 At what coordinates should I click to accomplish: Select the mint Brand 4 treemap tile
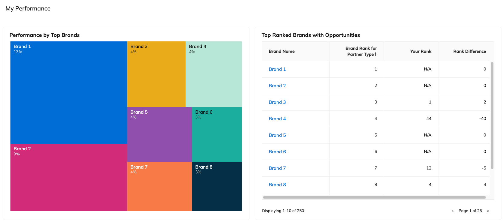coord(214,74)
